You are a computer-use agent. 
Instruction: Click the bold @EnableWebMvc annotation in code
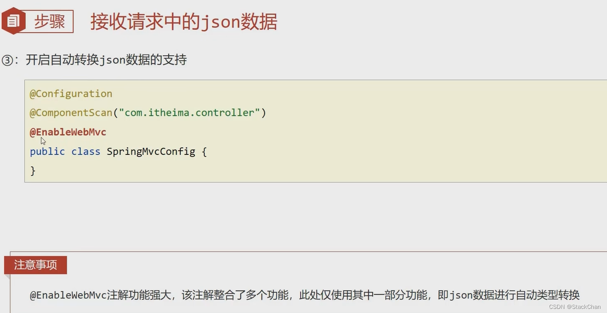[x=68, y=132]
